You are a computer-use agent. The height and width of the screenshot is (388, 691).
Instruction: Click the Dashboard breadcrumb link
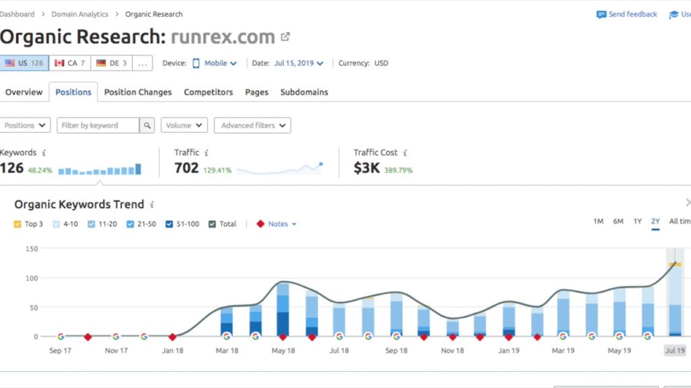pyautogui.click(x=17, y=14)
